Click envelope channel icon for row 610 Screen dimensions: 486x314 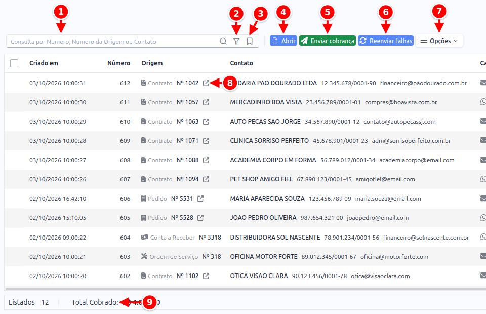point(483,121)
